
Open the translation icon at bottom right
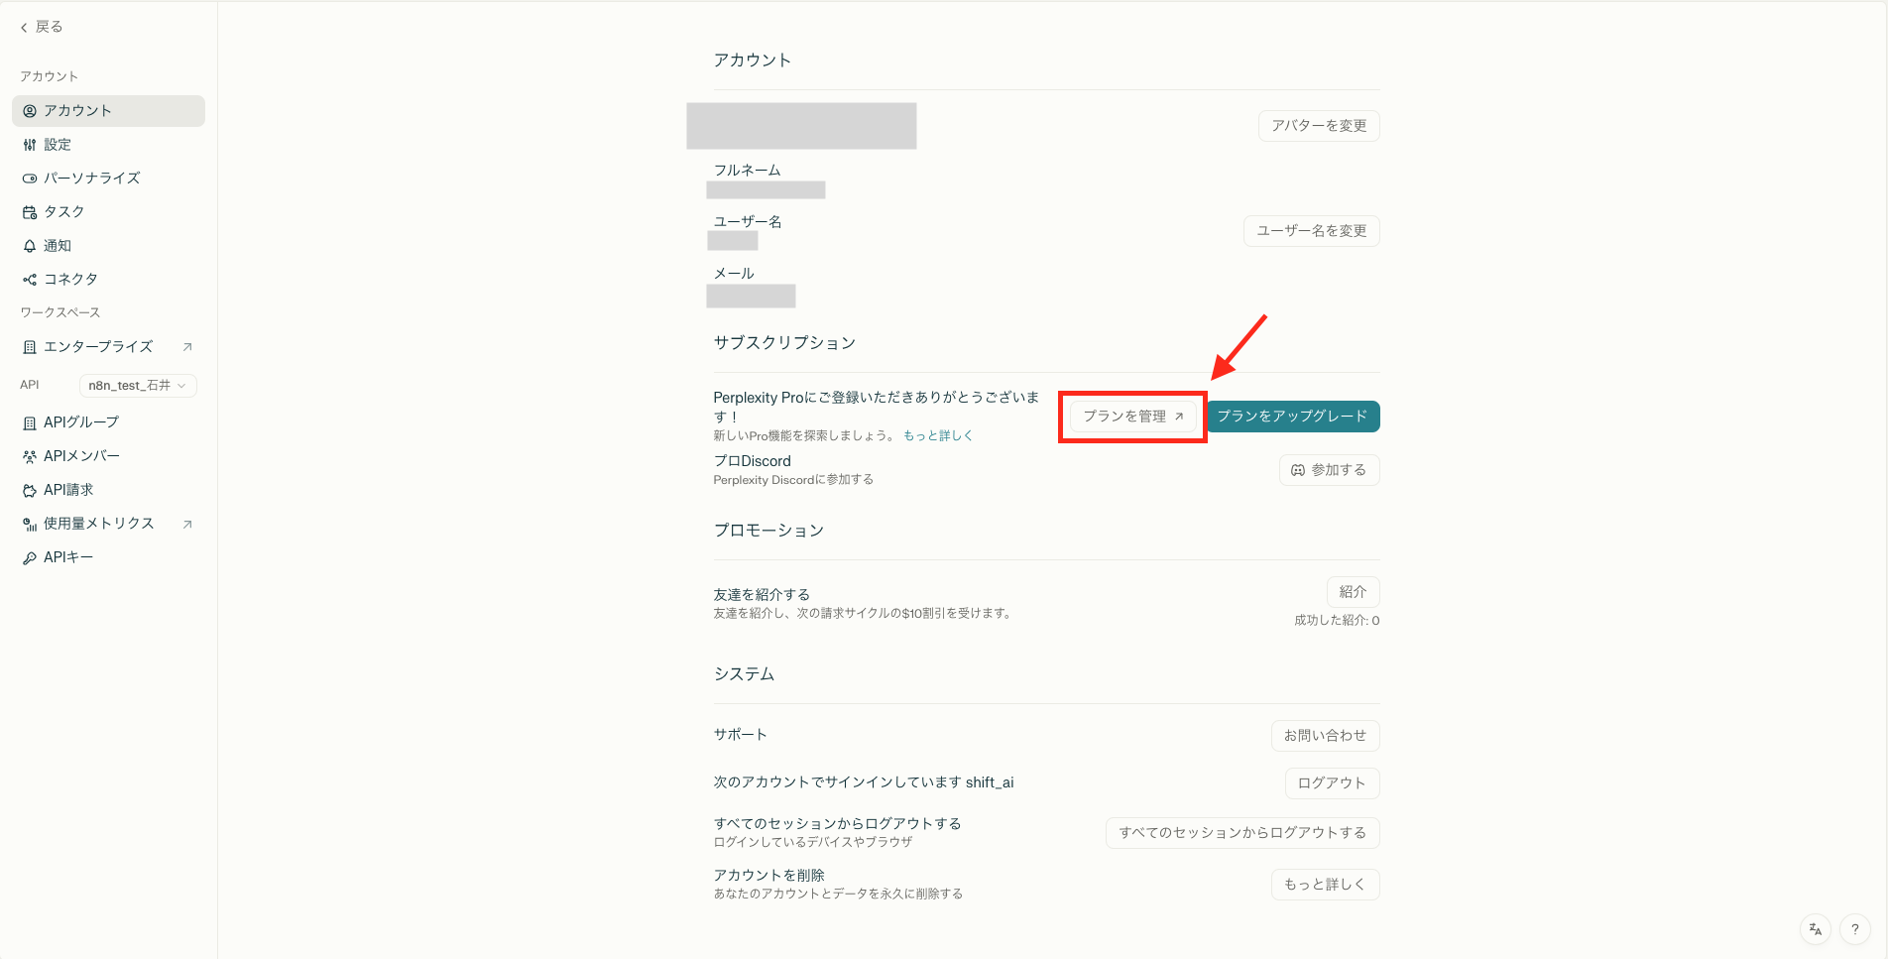click(1815, 929)
